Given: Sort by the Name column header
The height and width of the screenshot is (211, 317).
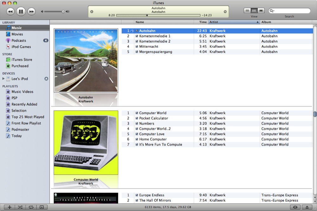Looking at the screenshot, I should [x=164, y=22].
